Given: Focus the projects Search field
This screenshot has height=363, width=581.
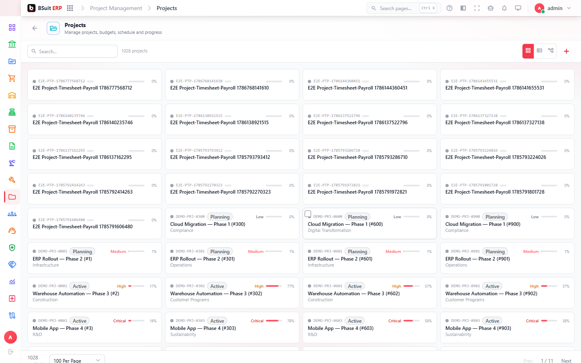Looking at the screenshot, I should coord(73,51).
